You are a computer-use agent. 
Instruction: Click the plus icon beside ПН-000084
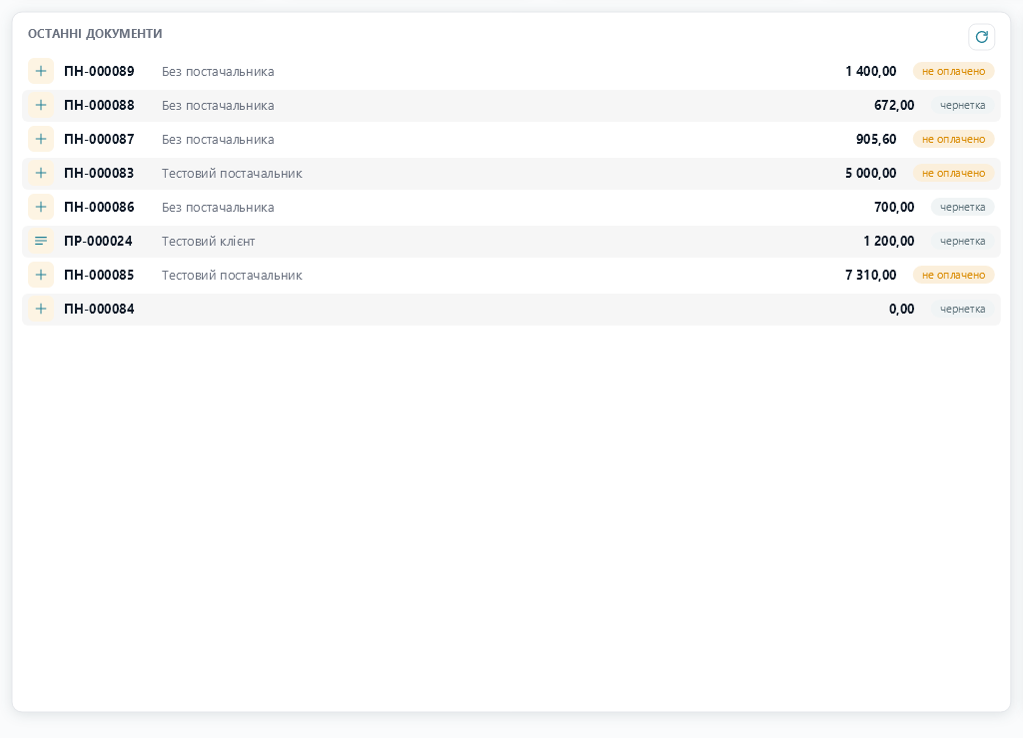click(x=40, y=309)
